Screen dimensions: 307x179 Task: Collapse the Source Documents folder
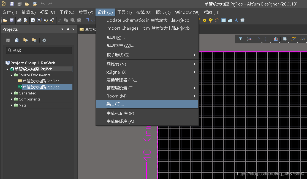point(11,75)
